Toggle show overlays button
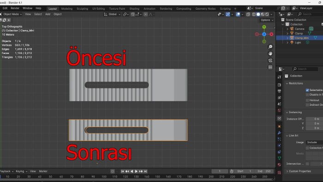Screen dimensions: 323x182 pyautogui.click(x=238, y=14)
